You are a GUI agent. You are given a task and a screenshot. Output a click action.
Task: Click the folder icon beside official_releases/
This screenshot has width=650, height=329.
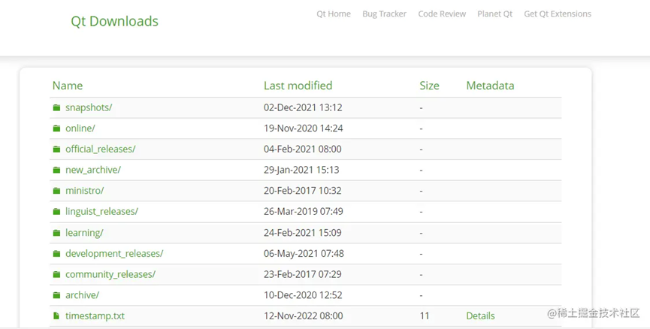[x=56, y=149]
